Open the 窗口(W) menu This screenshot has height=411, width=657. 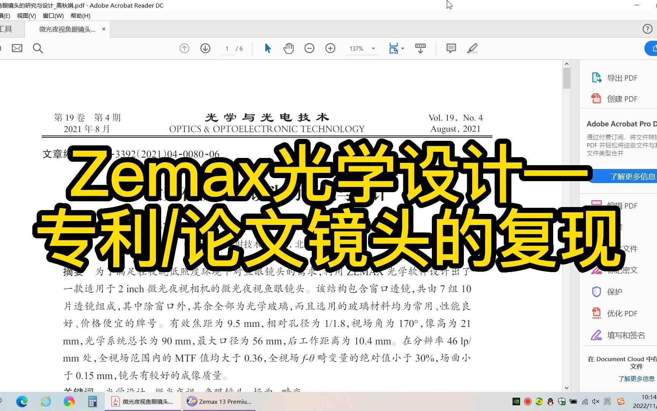click(x=53, y=16)
